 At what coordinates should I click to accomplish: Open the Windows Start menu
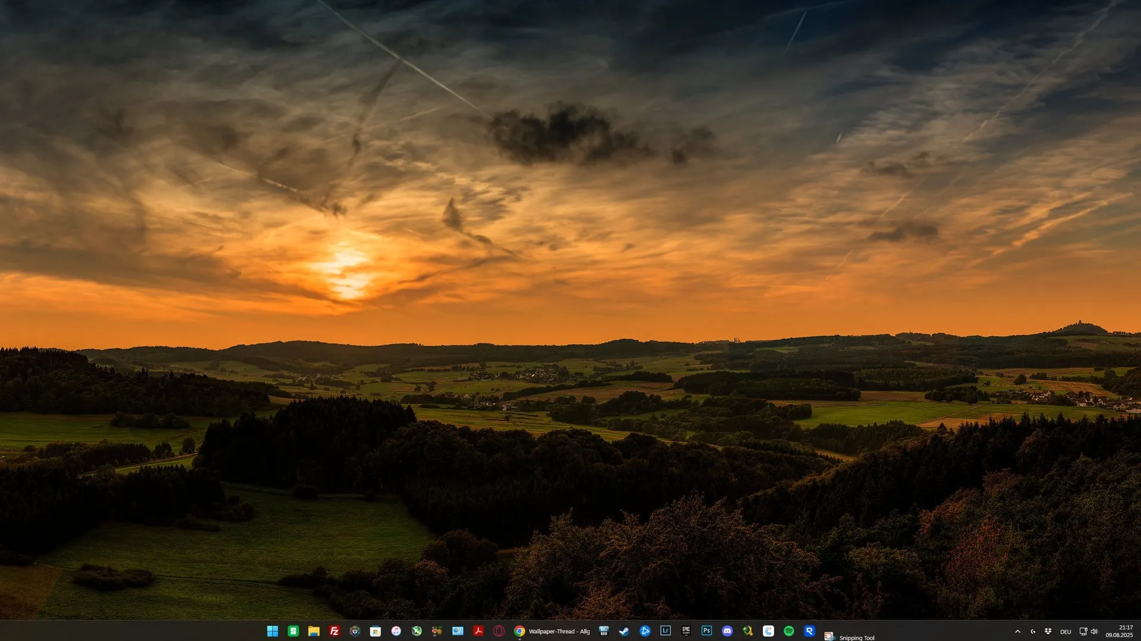point(273,631)
